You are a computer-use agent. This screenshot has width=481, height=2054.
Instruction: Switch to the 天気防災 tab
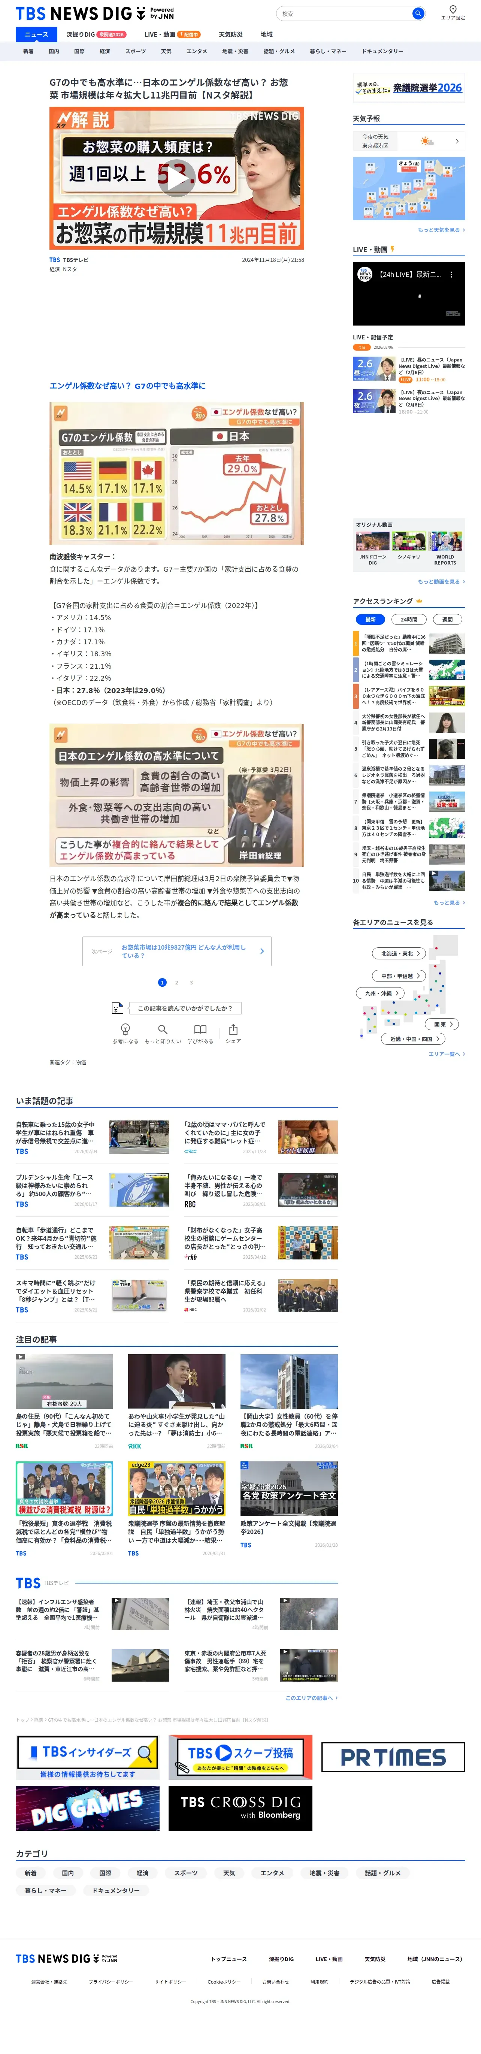pyautogui.click(x=230, y=34)
